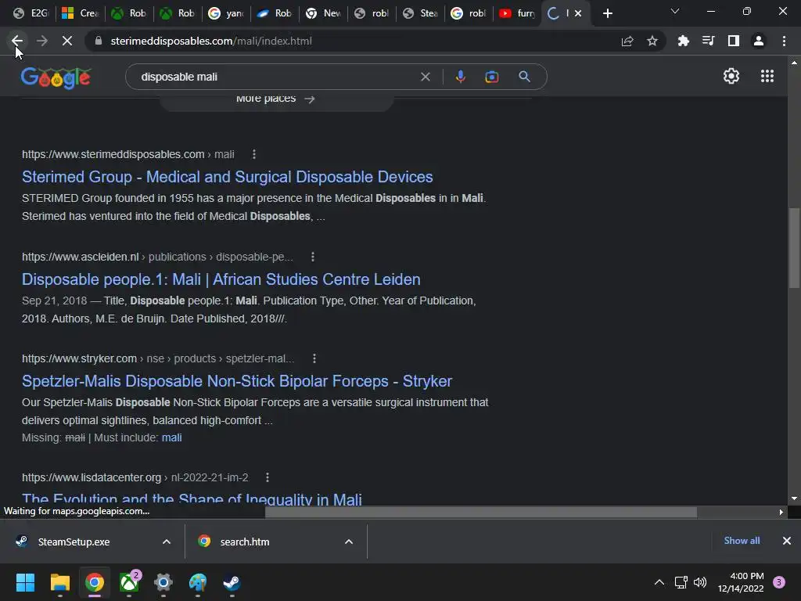Open more options for lisdatacenter.org result

[x=268, y=477]
